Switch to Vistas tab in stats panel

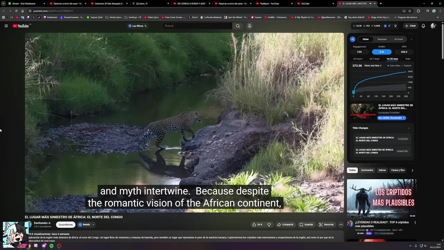click(366, 39)
